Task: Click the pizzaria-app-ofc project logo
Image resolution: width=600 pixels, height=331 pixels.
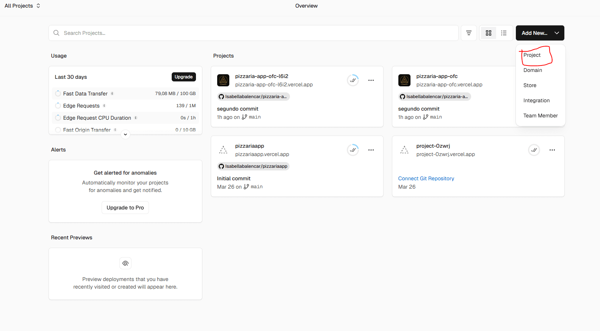Action: click(404, 80)
